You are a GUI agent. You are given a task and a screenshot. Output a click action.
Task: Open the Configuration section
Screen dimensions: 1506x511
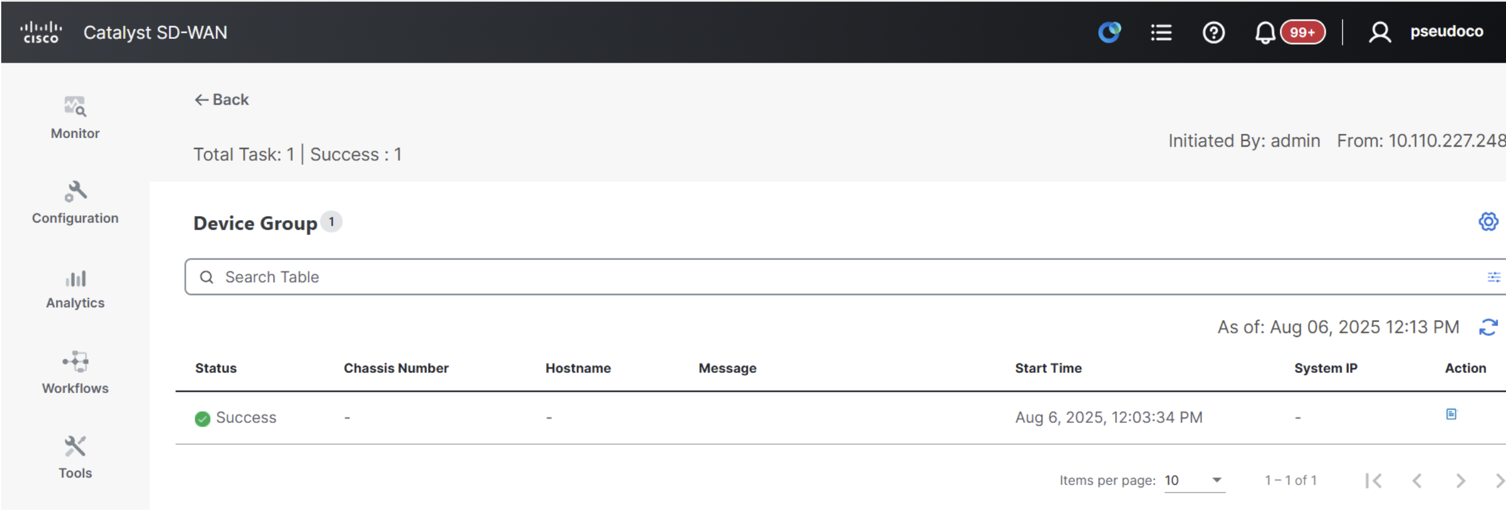pos(75,203)
